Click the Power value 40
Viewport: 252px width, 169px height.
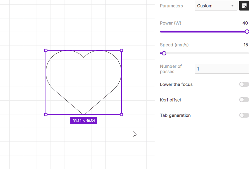tap(245, 23)
